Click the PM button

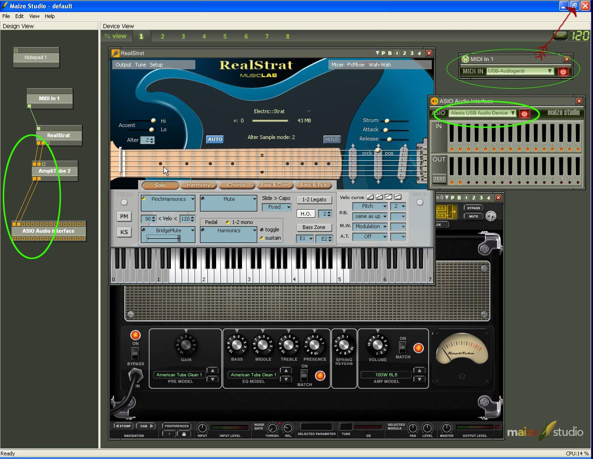pos(124,216)
